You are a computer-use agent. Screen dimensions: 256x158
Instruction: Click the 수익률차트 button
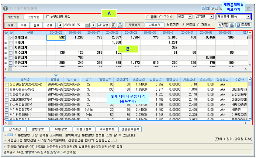click(107, 129)
